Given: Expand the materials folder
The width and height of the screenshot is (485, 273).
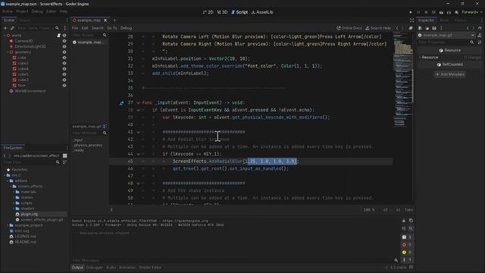Looking at the screenshot, I should pos(14,192).
